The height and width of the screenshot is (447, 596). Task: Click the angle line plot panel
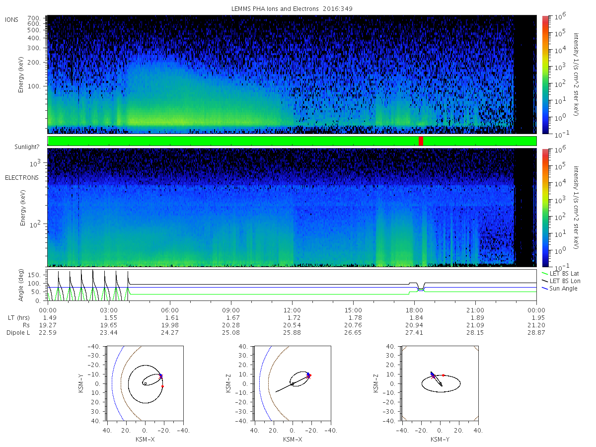click(x=292, y=285)
